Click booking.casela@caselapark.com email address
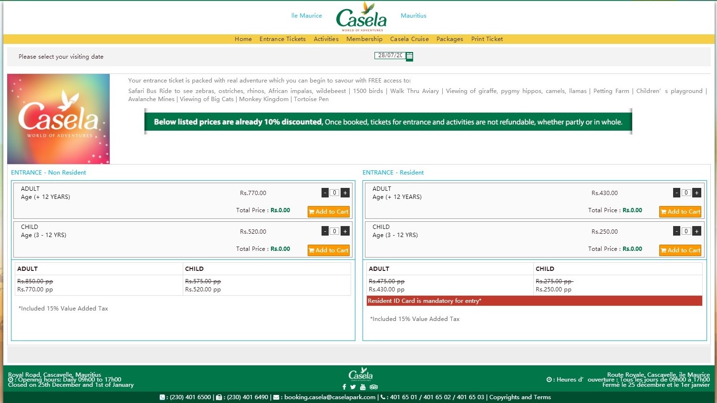 [330, 397]
